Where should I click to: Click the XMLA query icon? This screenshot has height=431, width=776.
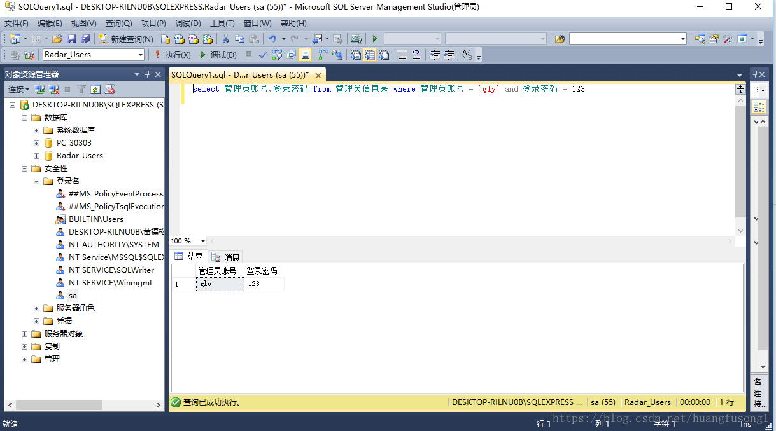(208, 39)
